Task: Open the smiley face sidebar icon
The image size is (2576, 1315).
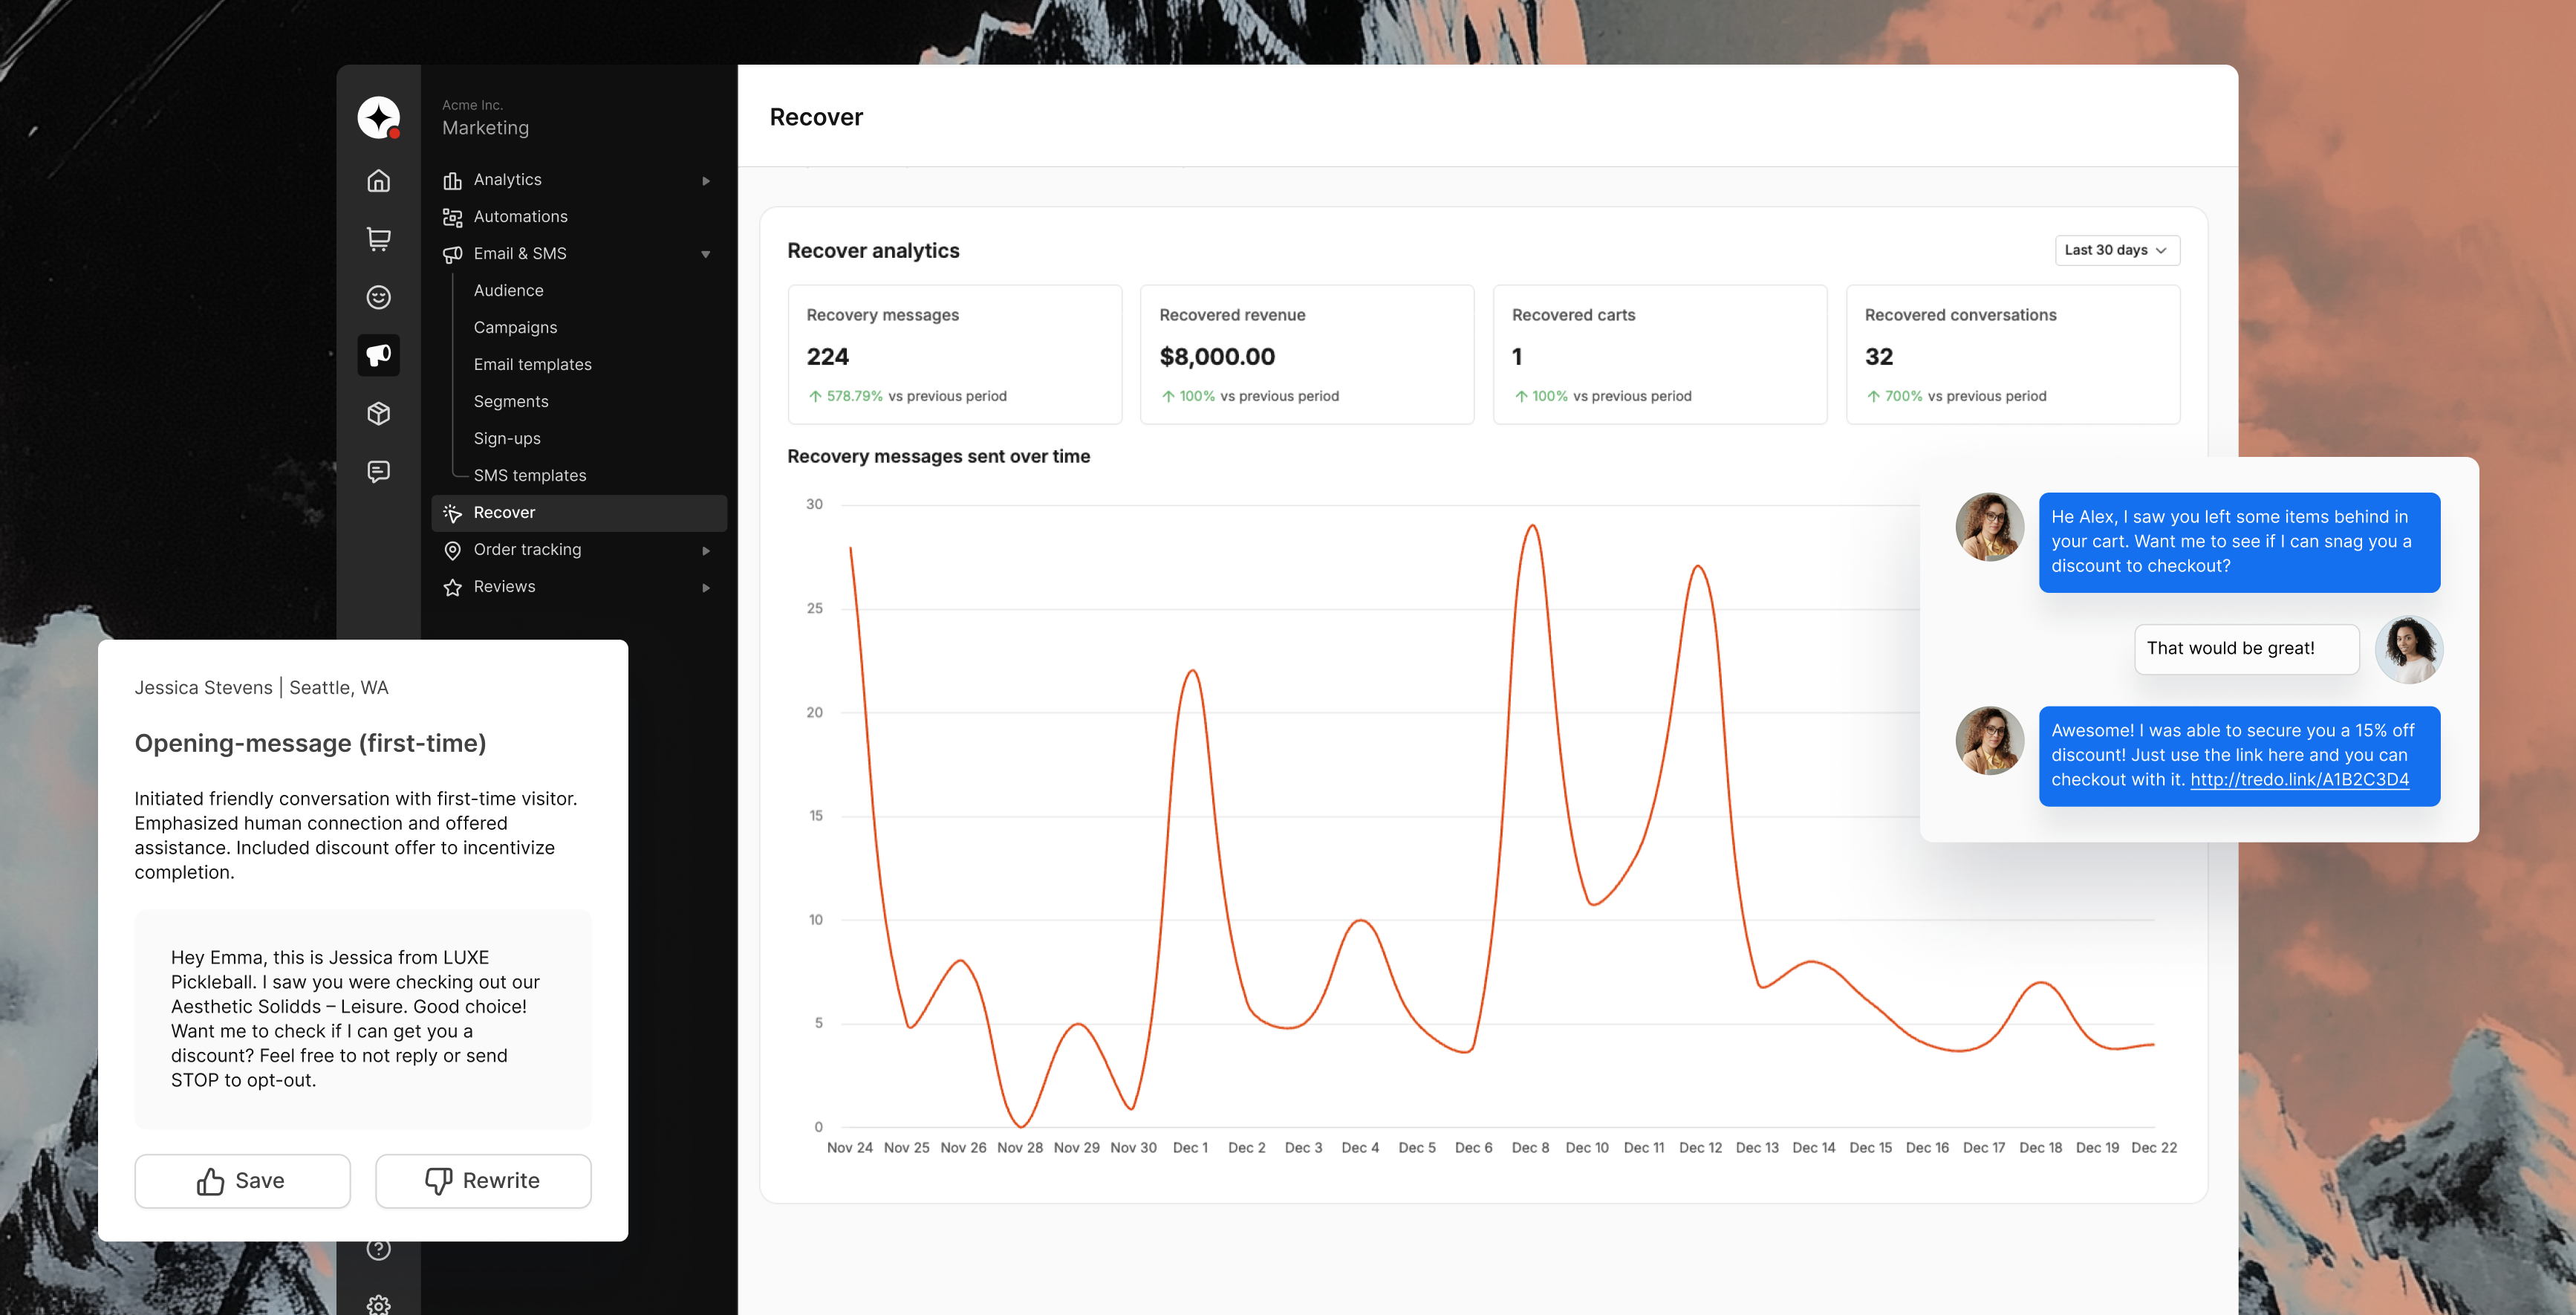Action: pos(378,297)
